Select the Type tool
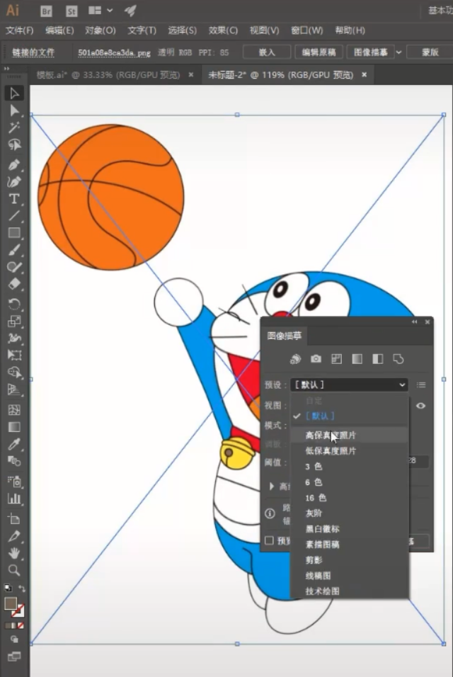The width and height of the screenshot is (453, 677). pos(14,199)
